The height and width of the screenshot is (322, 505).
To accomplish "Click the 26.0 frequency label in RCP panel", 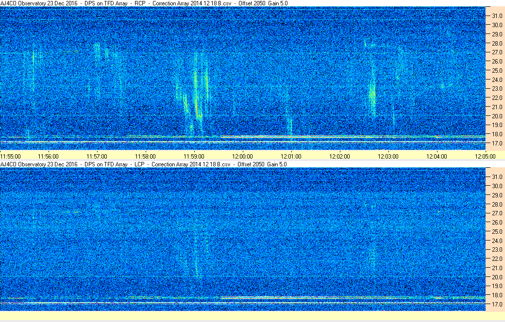I will pos(497,62).
